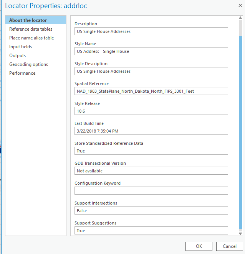Click the OK button

coord(199,246)
